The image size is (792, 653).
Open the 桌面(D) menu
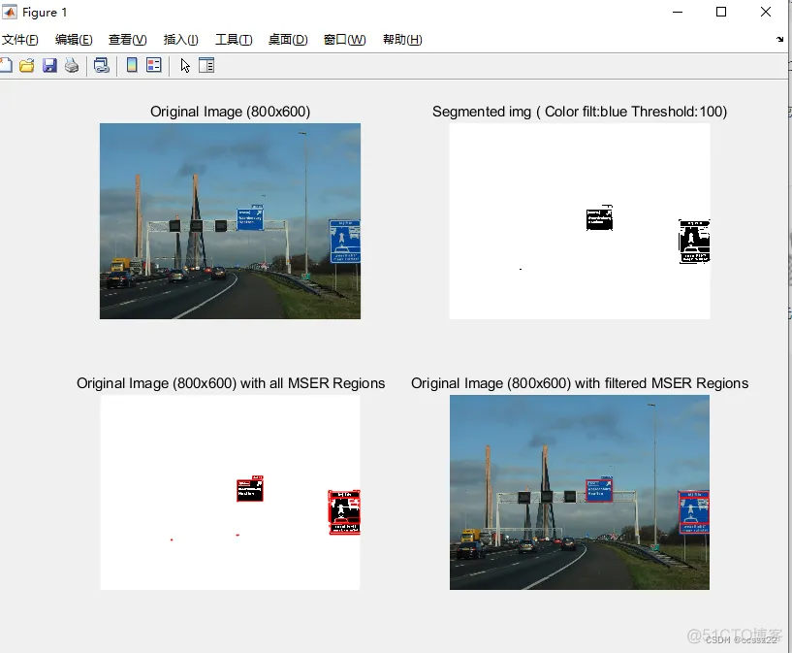pyautogui.click(x=288, y=40)
